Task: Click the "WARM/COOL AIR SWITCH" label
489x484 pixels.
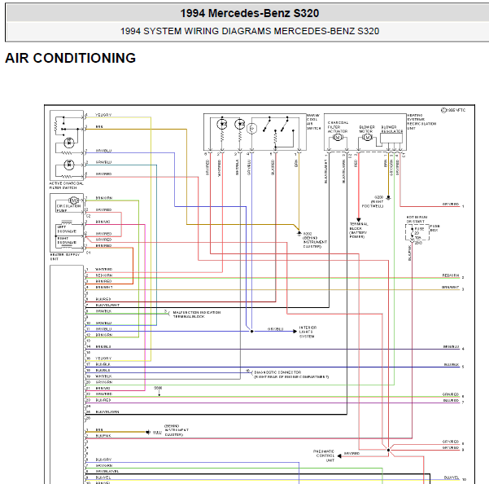Action: pos(313,121)
